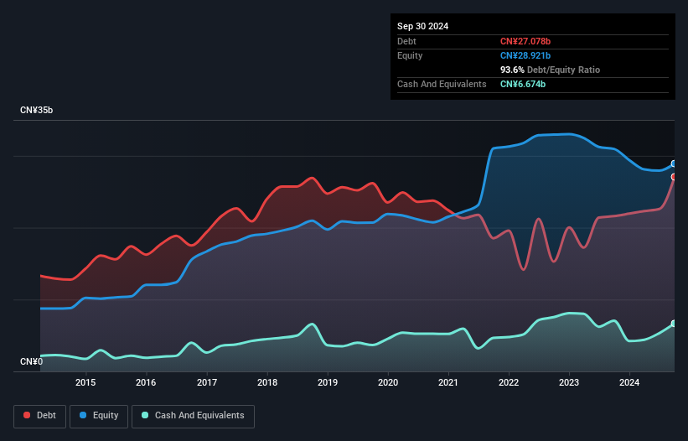The image size is (688, 441).
Task: Click the 2024 x-axis label
Action: 629,382
